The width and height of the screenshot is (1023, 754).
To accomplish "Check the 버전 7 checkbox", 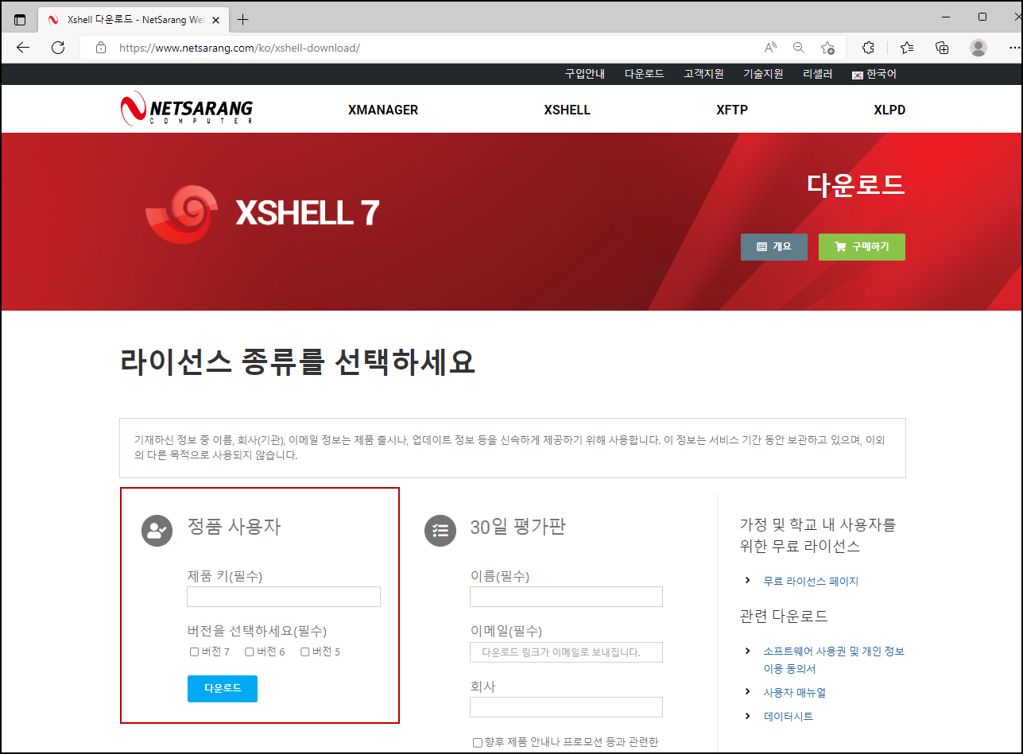I will [194, 652].
